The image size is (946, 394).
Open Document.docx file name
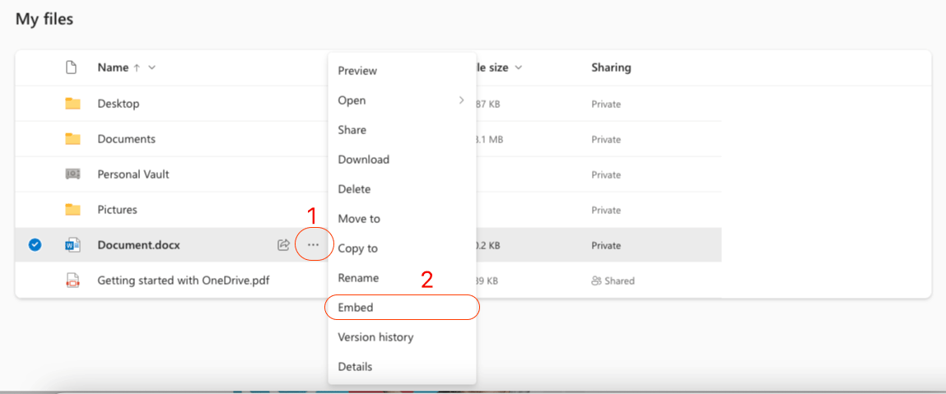[x=139, y=245]
